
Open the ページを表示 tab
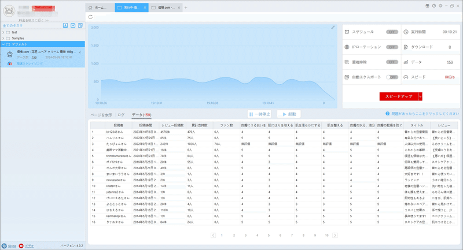pos(101,115)
